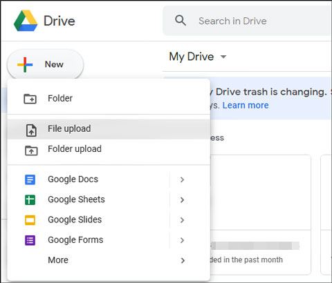Click the folder upload arrow icon
Viewport: 332px width, 283px height.
click(x=31, y=150)
